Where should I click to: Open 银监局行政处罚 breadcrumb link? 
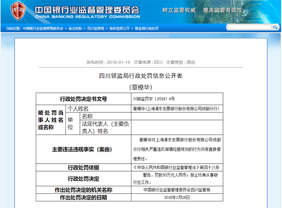(147, 28)
